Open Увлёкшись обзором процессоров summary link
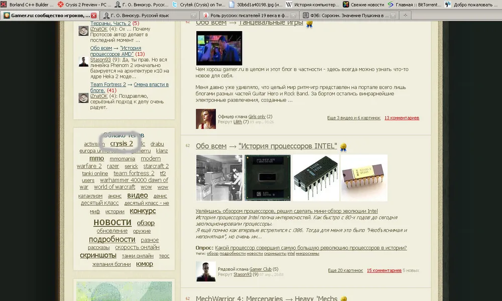This screenshot has width=502, height=301. coord(287,211)
